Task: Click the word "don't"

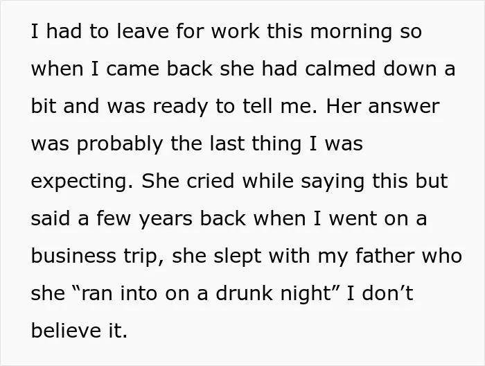Action: [x=387, y=293]
